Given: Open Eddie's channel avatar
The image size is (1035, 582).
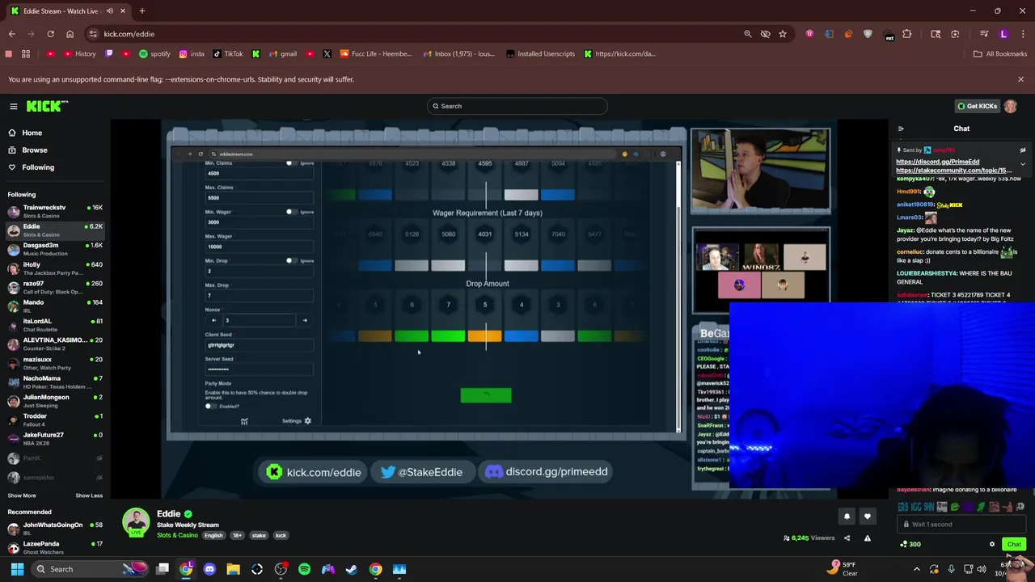Looking at the screenshot, I should tap(137, 522).
